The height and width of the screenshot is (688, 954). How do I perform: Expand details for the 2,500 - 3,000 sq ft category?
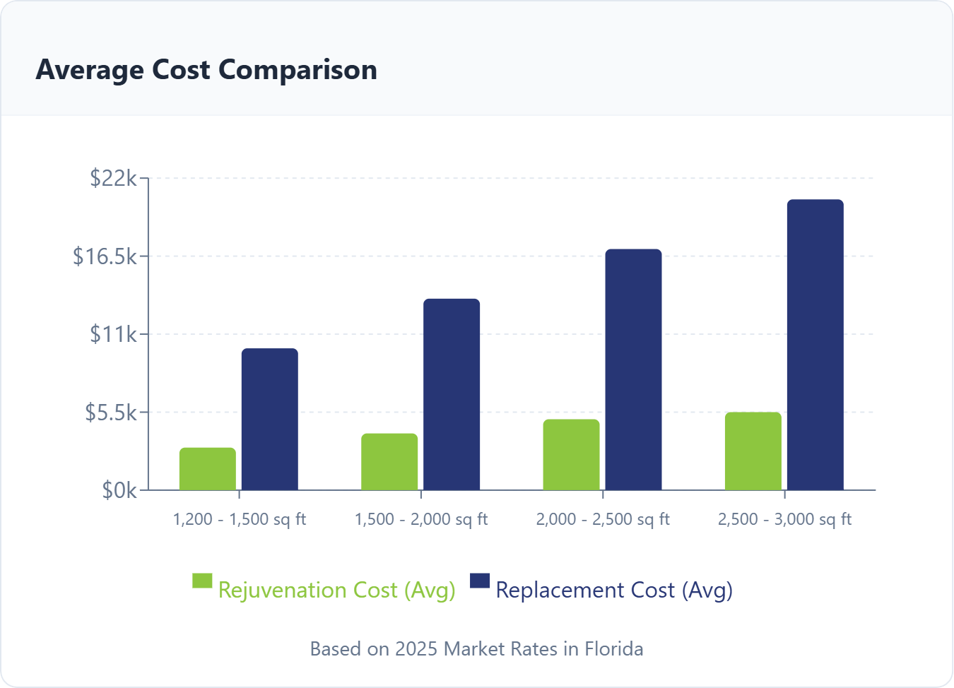pos(785,519)
